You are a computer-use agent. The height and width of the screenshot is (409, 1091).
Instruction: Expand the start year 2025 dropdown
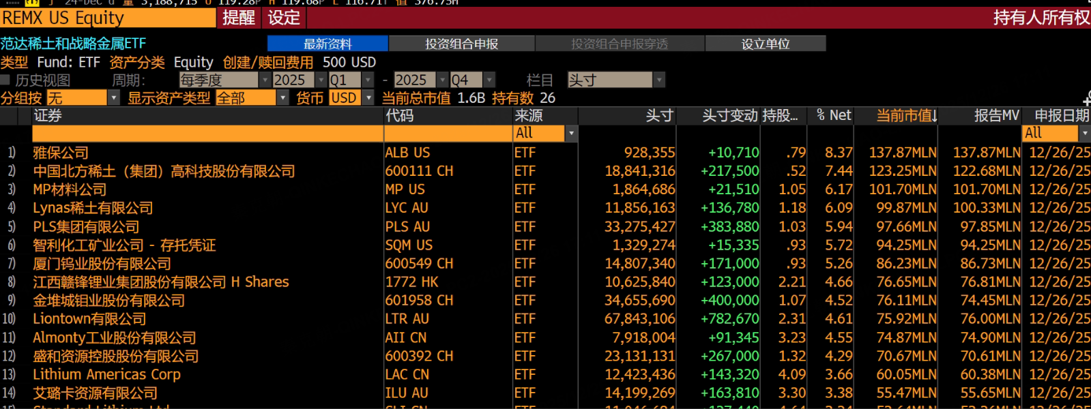coord(299,80)
